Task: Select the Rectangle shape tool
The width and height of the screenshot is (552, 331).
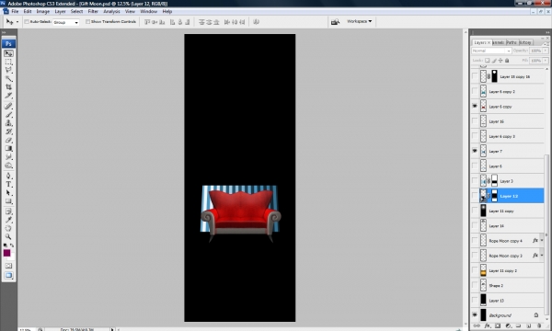Action: coord(9,201)
